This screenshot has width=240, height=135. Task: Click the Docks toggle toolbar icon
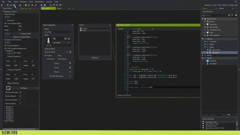tap(60, 5)
